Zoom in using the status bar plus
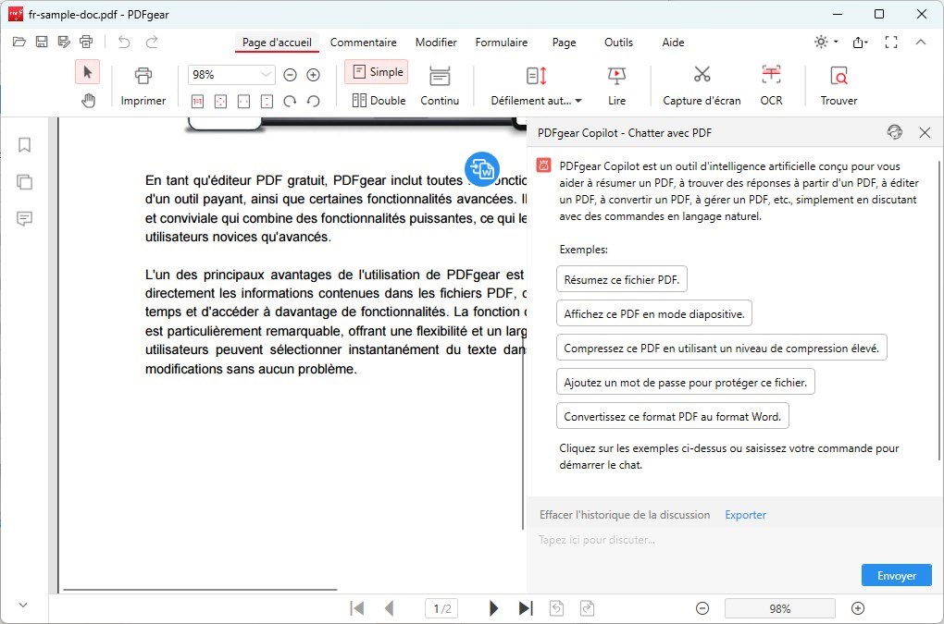Screen dimensions: 944x624 tap(858, 608)
